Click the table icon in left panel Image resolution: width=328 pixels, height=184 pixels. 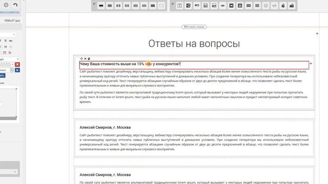[5, 53]
